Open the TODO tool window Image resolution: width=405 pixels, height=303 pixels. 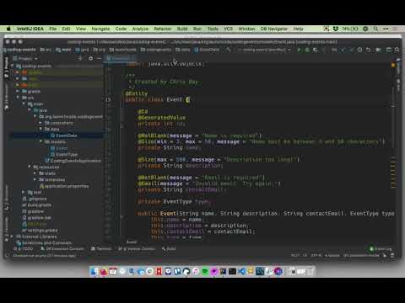tap(24, 248)
